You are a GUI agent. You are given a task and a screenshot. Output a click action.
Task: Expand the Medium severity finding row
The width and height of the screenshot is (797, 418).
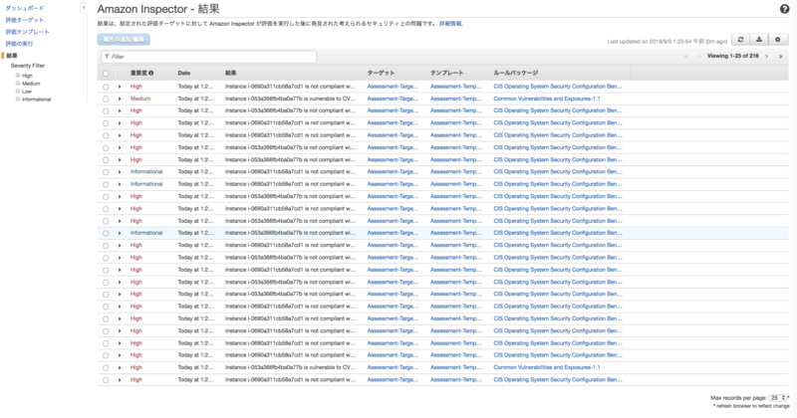coord(120,100)
